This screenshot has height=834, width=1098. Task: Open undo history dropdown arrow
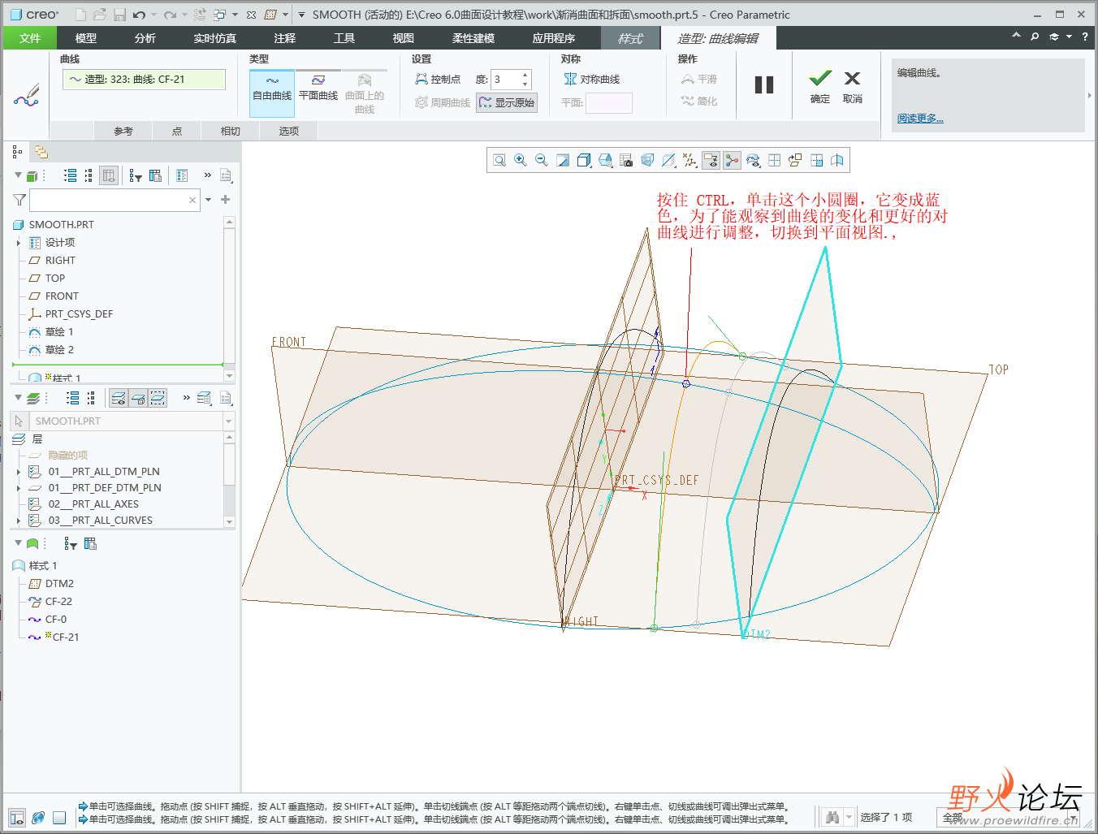pos(154,15)
